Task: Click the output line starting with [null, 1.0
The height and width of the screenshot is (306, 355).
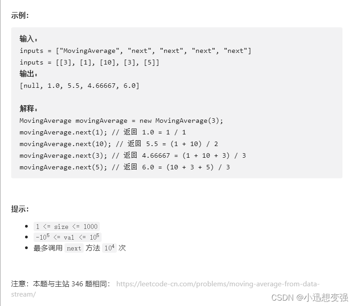Action: [x=79, y=86]
